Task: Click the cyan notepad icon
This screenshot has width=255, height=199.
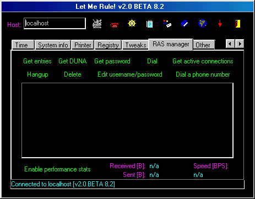Action: pos(149,24)
